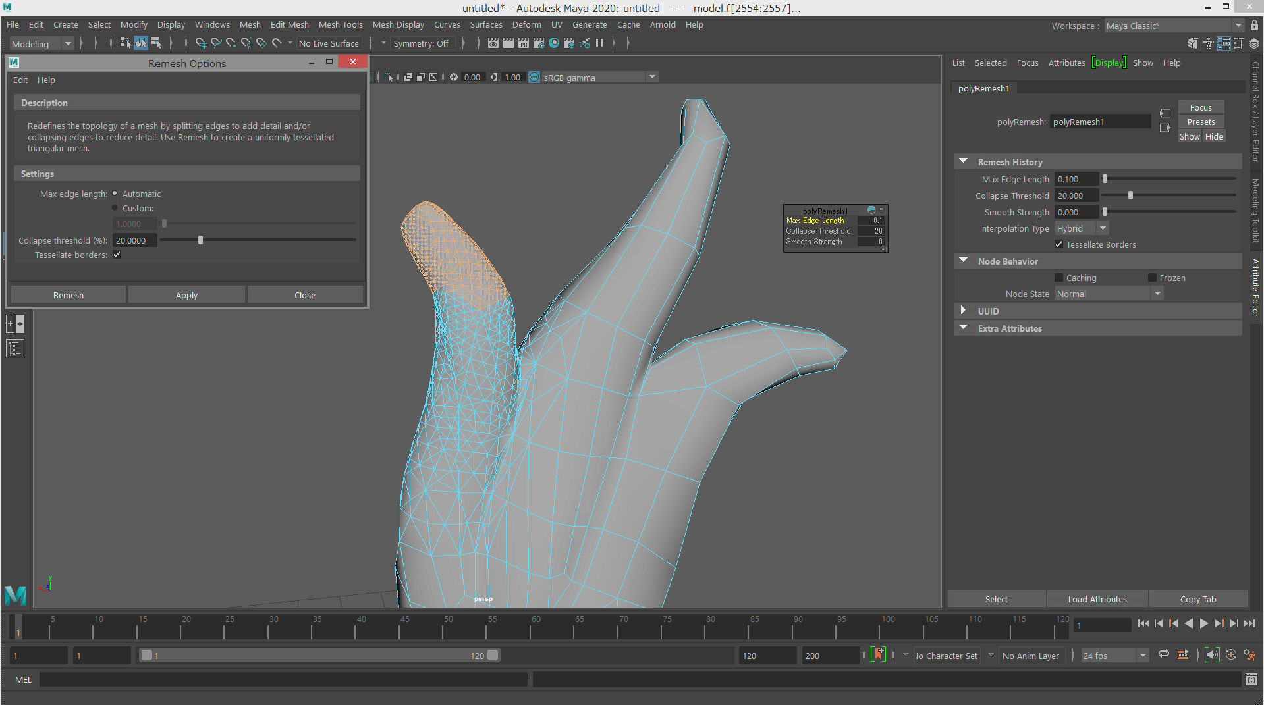1264x705 pixels.
Task: Open Attributes menu in Attribute Editor
Action: [x=1066, y=63]
